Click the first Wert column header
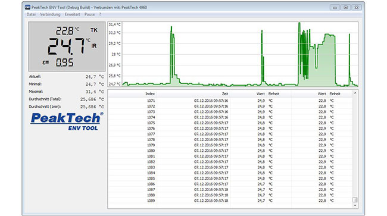This screenshot has height=216, width=387. pyautogui.click(x=248, y=93)
